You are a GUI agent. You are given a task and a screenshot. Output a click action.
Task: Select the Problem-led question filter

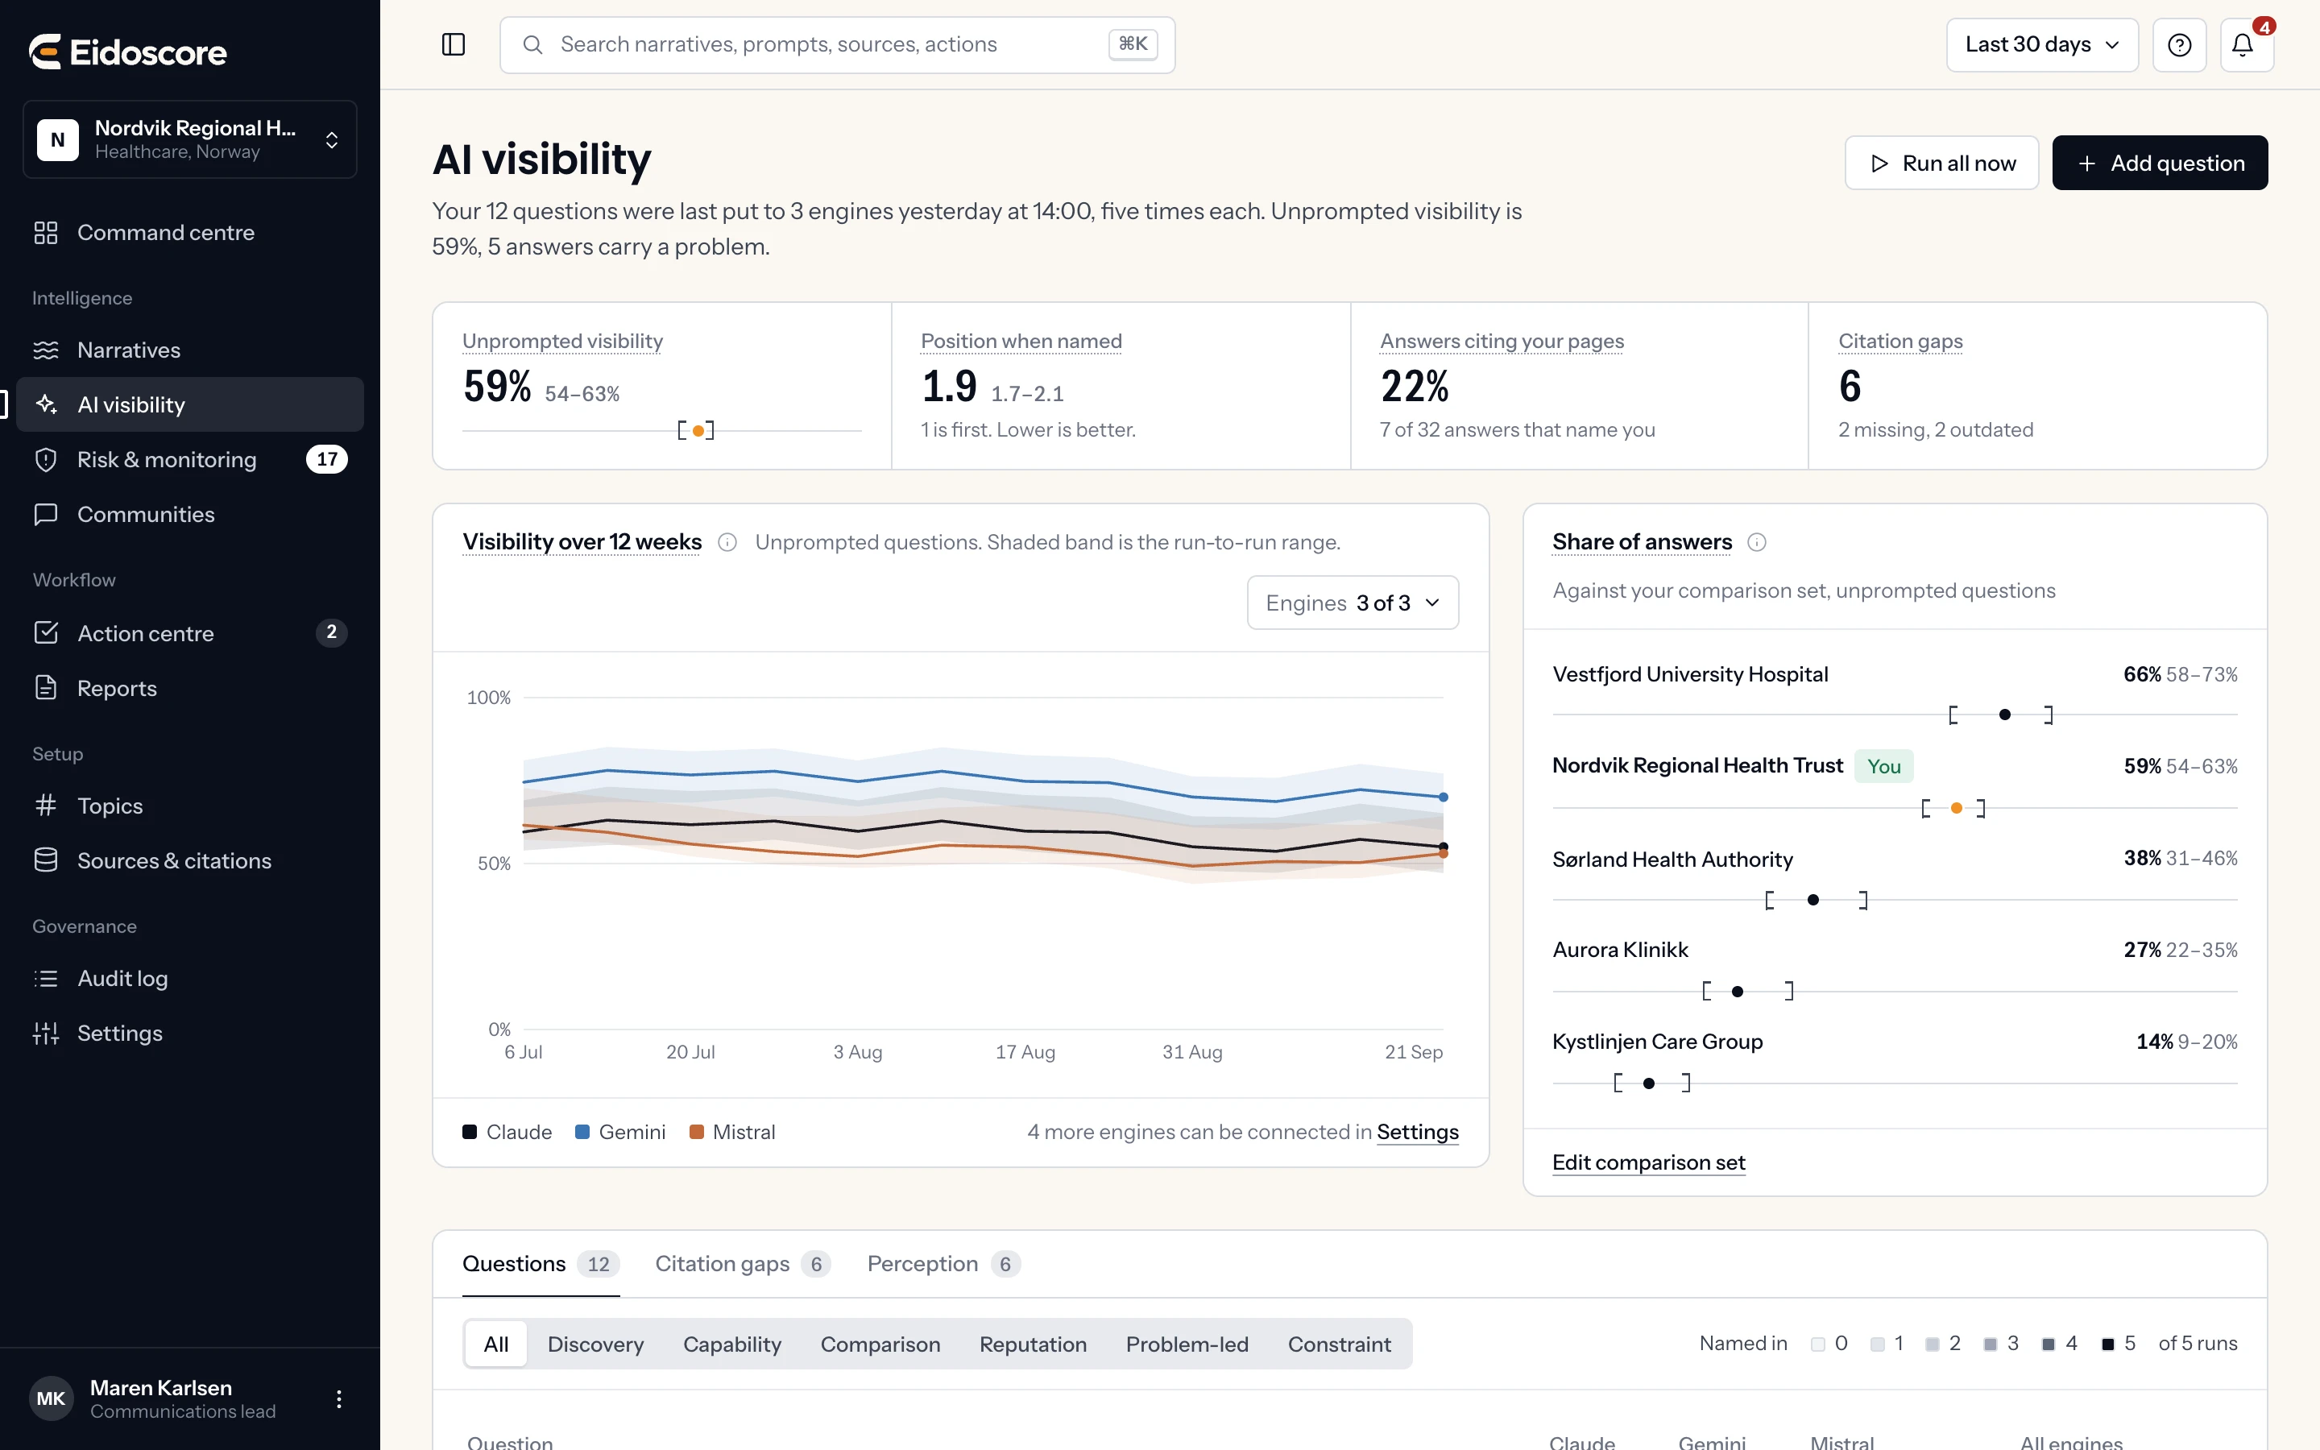click(x=1187, y=1344)
